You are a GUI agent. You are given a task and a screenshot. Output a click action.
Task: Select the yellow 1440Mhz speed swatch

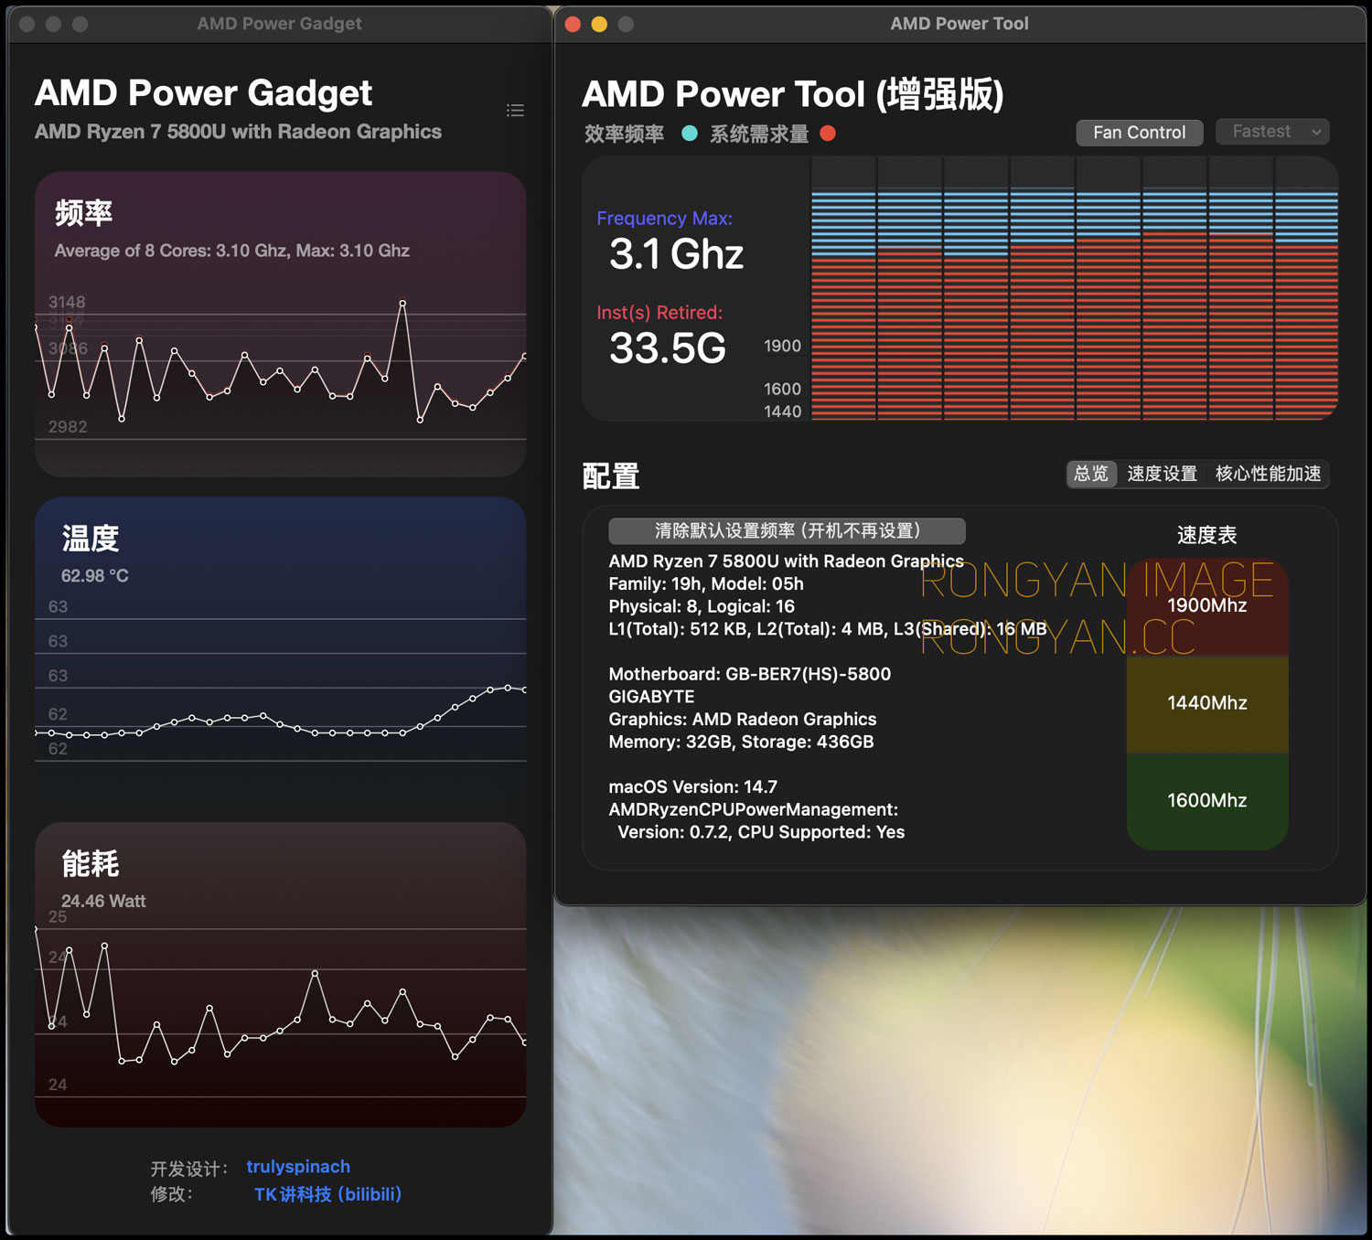pos(1207,703)
